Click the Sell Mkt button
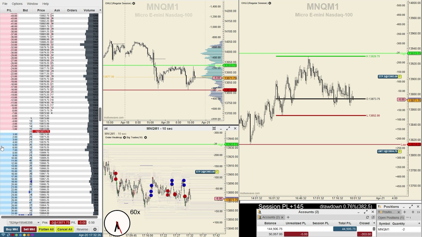 click(29, 229)
